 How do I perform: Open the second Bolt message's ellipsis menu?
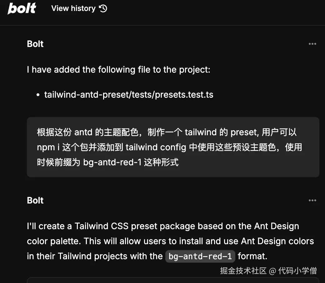(x=312, y=200)
